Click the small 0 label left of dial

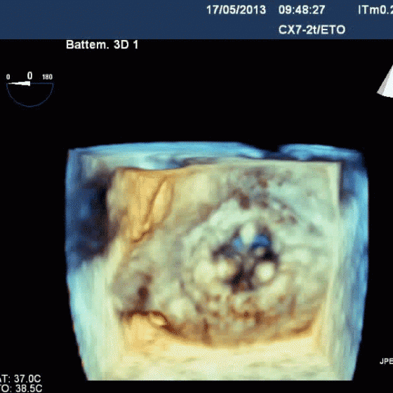tap(8, 77)
